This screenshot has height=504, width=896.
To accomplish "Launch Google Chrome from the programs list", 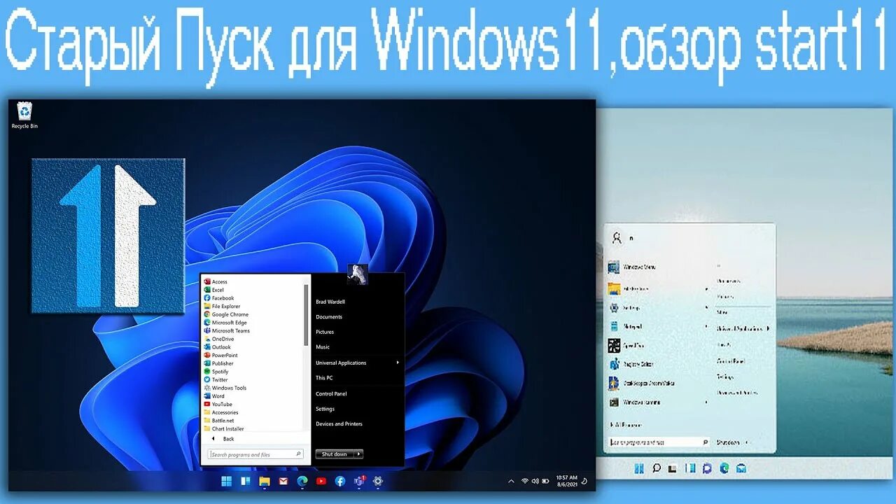I will pyautogui.click(x=225, y=314).
